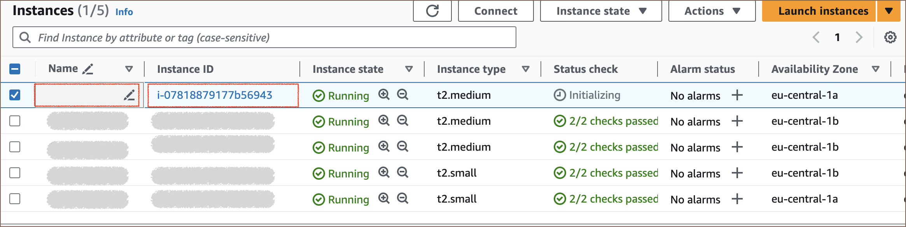This screenshot has height=227, width=906.
Task: Click zoom-out filter icon beside first Running state
Action: coord(402,95)
